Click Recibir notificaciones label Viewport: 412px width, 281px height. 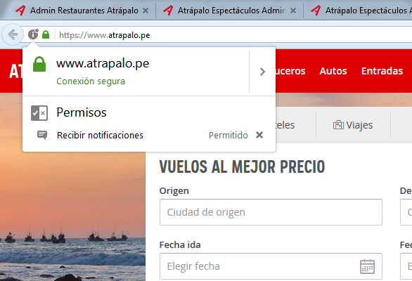click(x=100, y=136)
